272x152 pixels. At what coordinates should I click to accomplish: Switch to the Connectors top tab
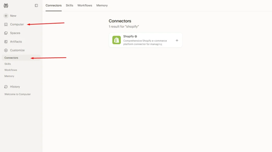click(54, 6)
